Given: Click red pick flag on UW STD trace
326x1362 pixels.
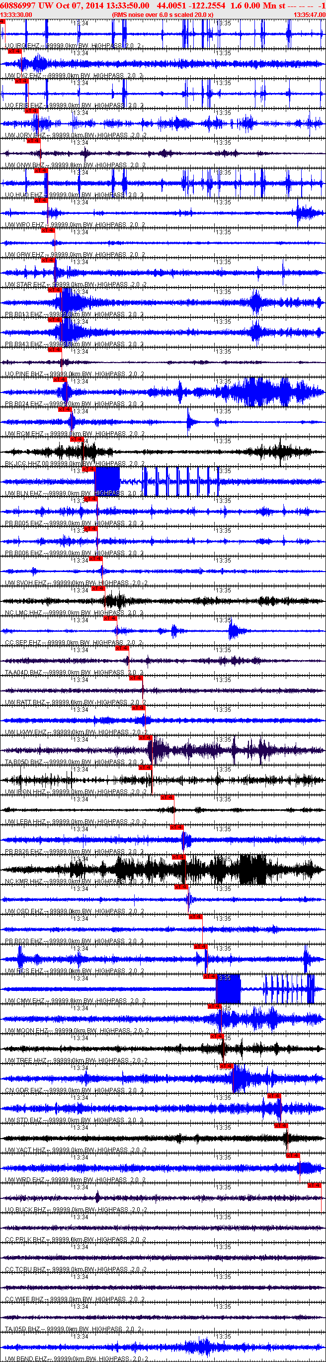Looking at the screenshot, I should (274, 1096).
